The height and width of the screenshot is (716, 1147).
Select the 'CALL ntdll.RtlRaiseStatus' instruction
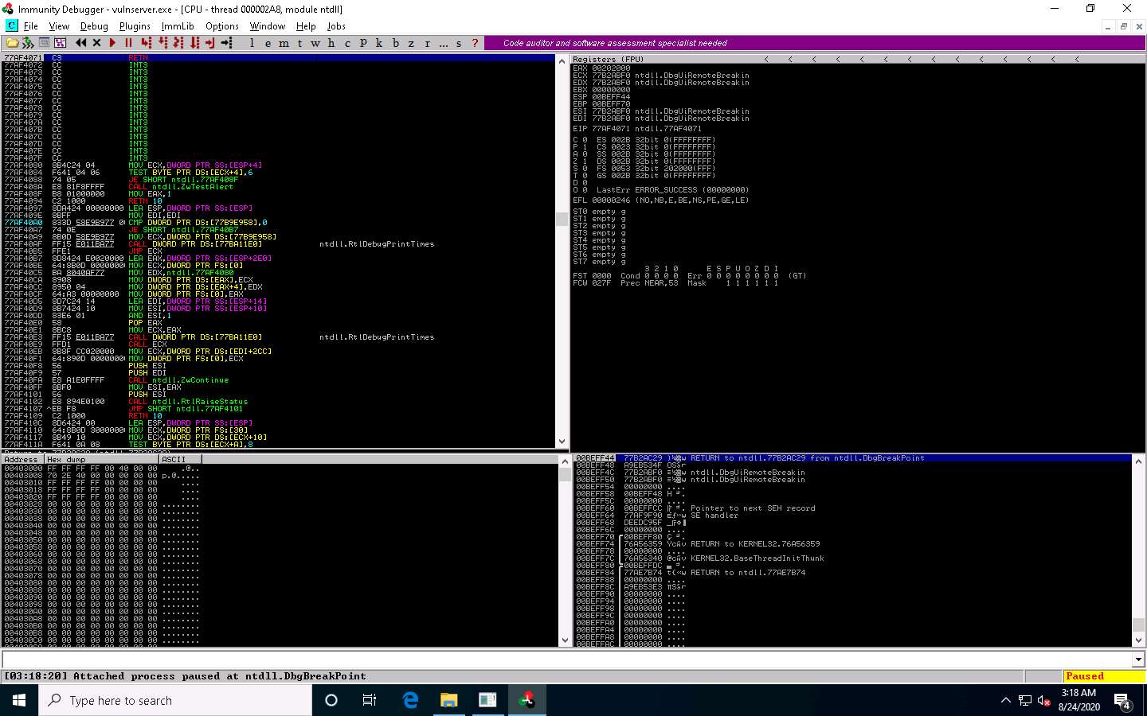(x=188, y=402)
